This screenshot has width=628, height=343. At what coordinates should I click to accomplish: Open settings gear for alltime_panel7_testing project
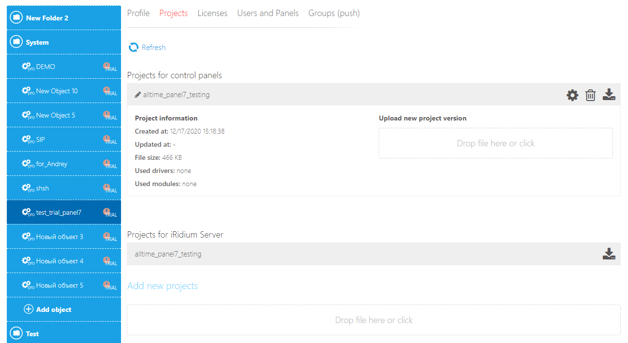point(573,95)
